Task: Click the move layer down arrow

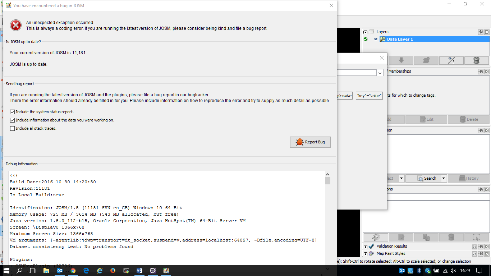Action: (401, 60)
